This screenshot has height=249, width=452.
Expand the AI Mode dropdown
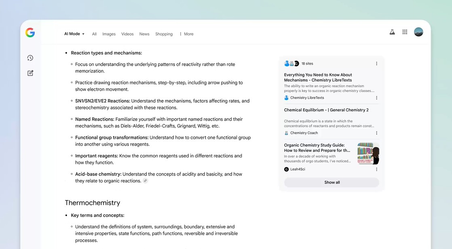pos(74,34)
